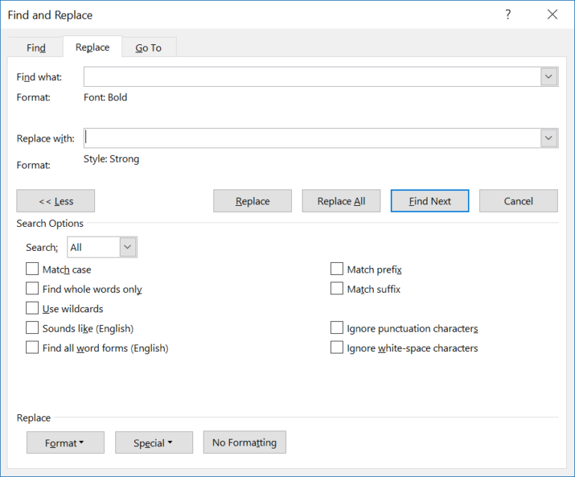Viewport: 575px width, 477px height.
Task: Open the Format dropdown menu button
Action: pyautogui.click(x=65, y=443)
